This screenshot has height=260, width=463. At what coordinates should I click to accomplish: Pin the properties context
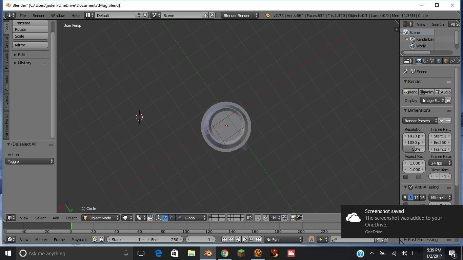coord(405,71)
